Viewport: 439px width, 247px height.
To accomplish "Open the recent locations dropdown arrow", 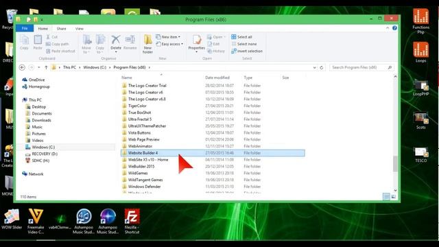I will [39, 67].
